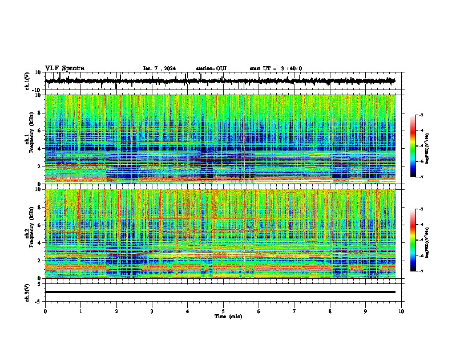The height and width of the screenshot is (349, 452).
Task: Click the "ch.1(V)" waveform axis label
Action: click(x=27, y=81)
